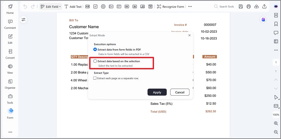Insert a dropdown list form element
The height and width of the screenshot is (139, 281).
coord(111,7)
